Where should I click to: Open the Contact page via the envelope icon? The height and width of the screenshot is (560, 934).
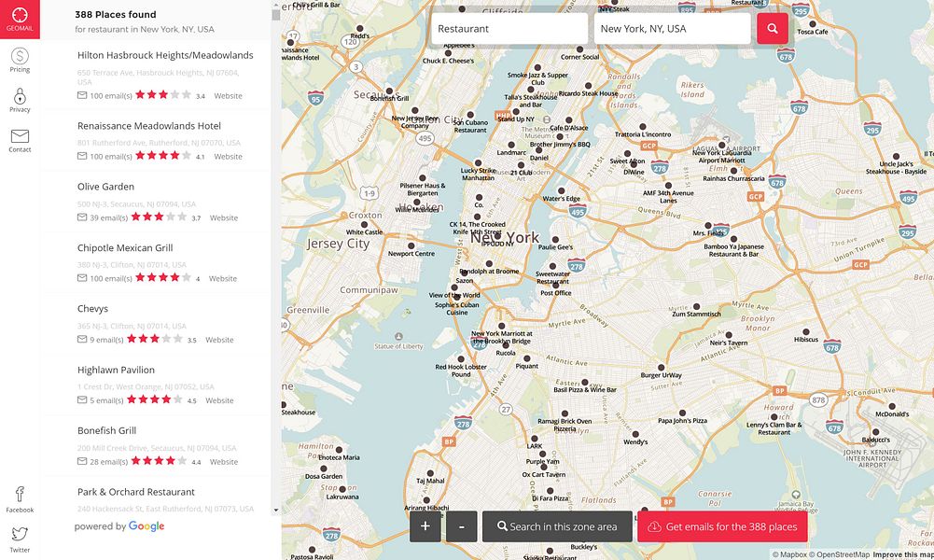click(19, 140)
